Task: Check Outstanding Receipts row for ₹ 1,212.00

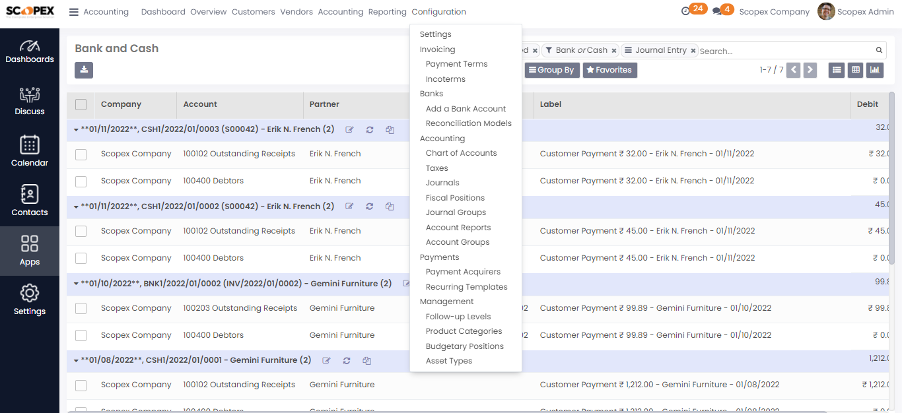Action: point(81,386)
